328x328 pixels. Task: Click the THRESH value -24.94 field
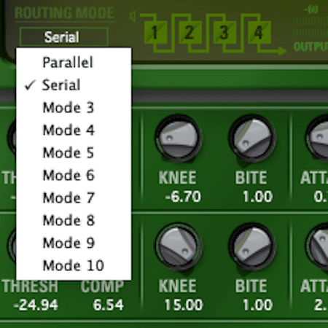coord(36,305)
